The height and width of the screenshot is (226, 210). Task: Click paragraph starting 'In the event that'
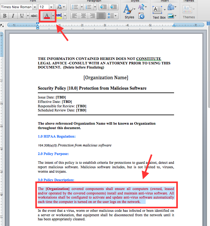tap(106, 215)
